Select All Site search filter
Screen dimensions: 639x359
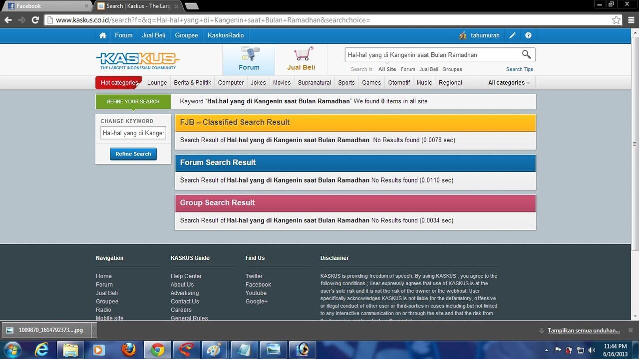click(387, 69)
